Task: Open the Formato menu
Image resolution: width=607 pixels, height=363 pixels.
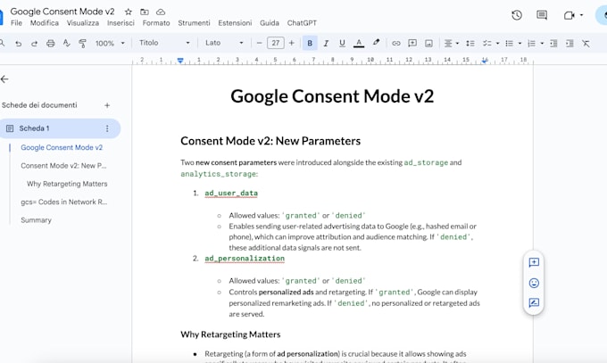Action: (x=156, y=23)
